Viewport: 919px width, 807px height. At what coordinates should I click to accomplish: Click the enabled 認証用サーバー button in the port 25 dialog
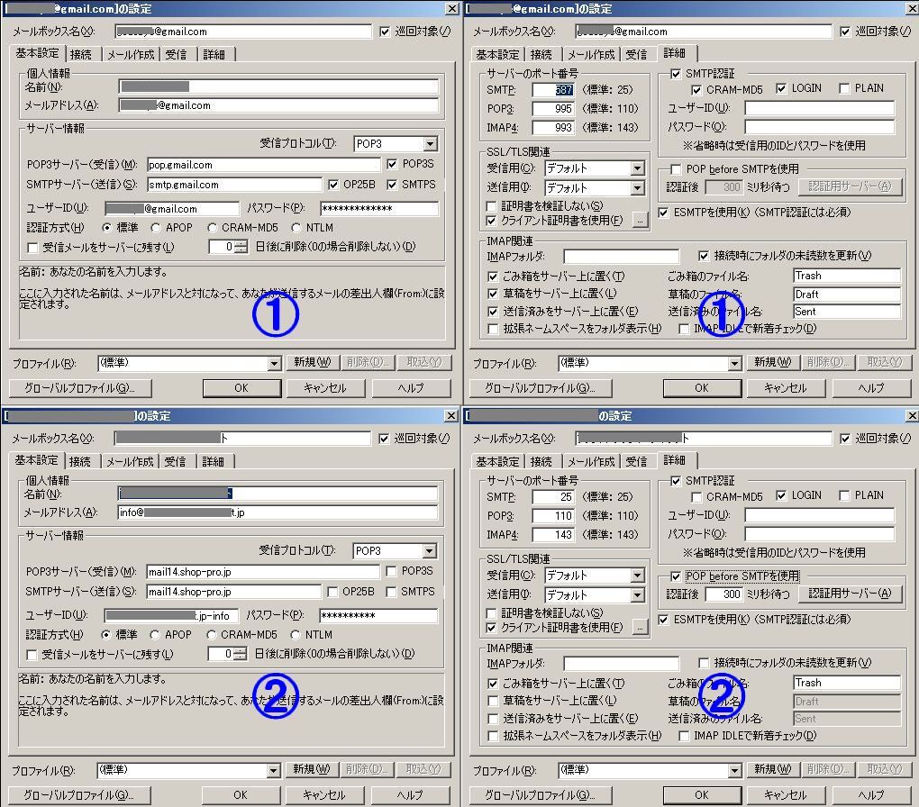click(850, 594)
